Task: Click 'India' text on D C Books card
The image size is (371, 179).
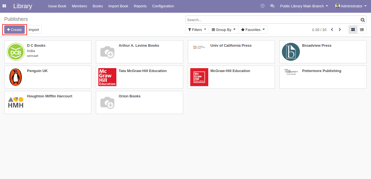Action: (x=31, y=51)
